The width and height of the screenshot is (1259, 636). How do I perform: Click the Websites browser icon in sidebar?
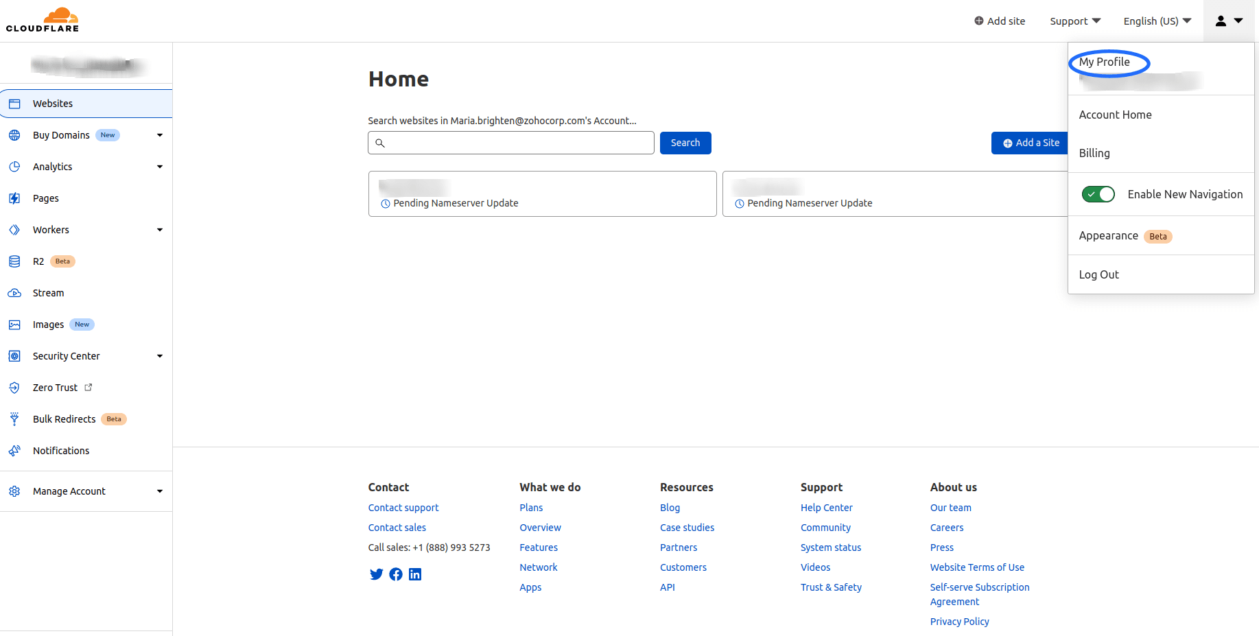[x=14, y=104]
